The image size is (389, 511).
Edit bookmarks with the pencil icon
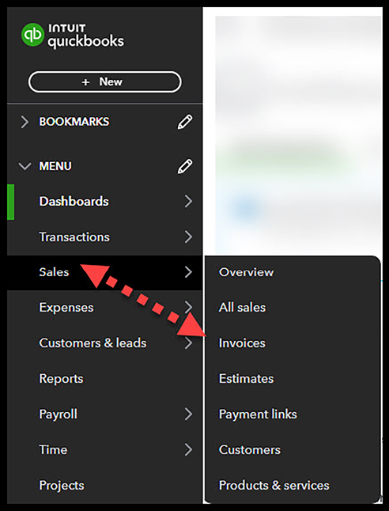[x=185, y=122]
